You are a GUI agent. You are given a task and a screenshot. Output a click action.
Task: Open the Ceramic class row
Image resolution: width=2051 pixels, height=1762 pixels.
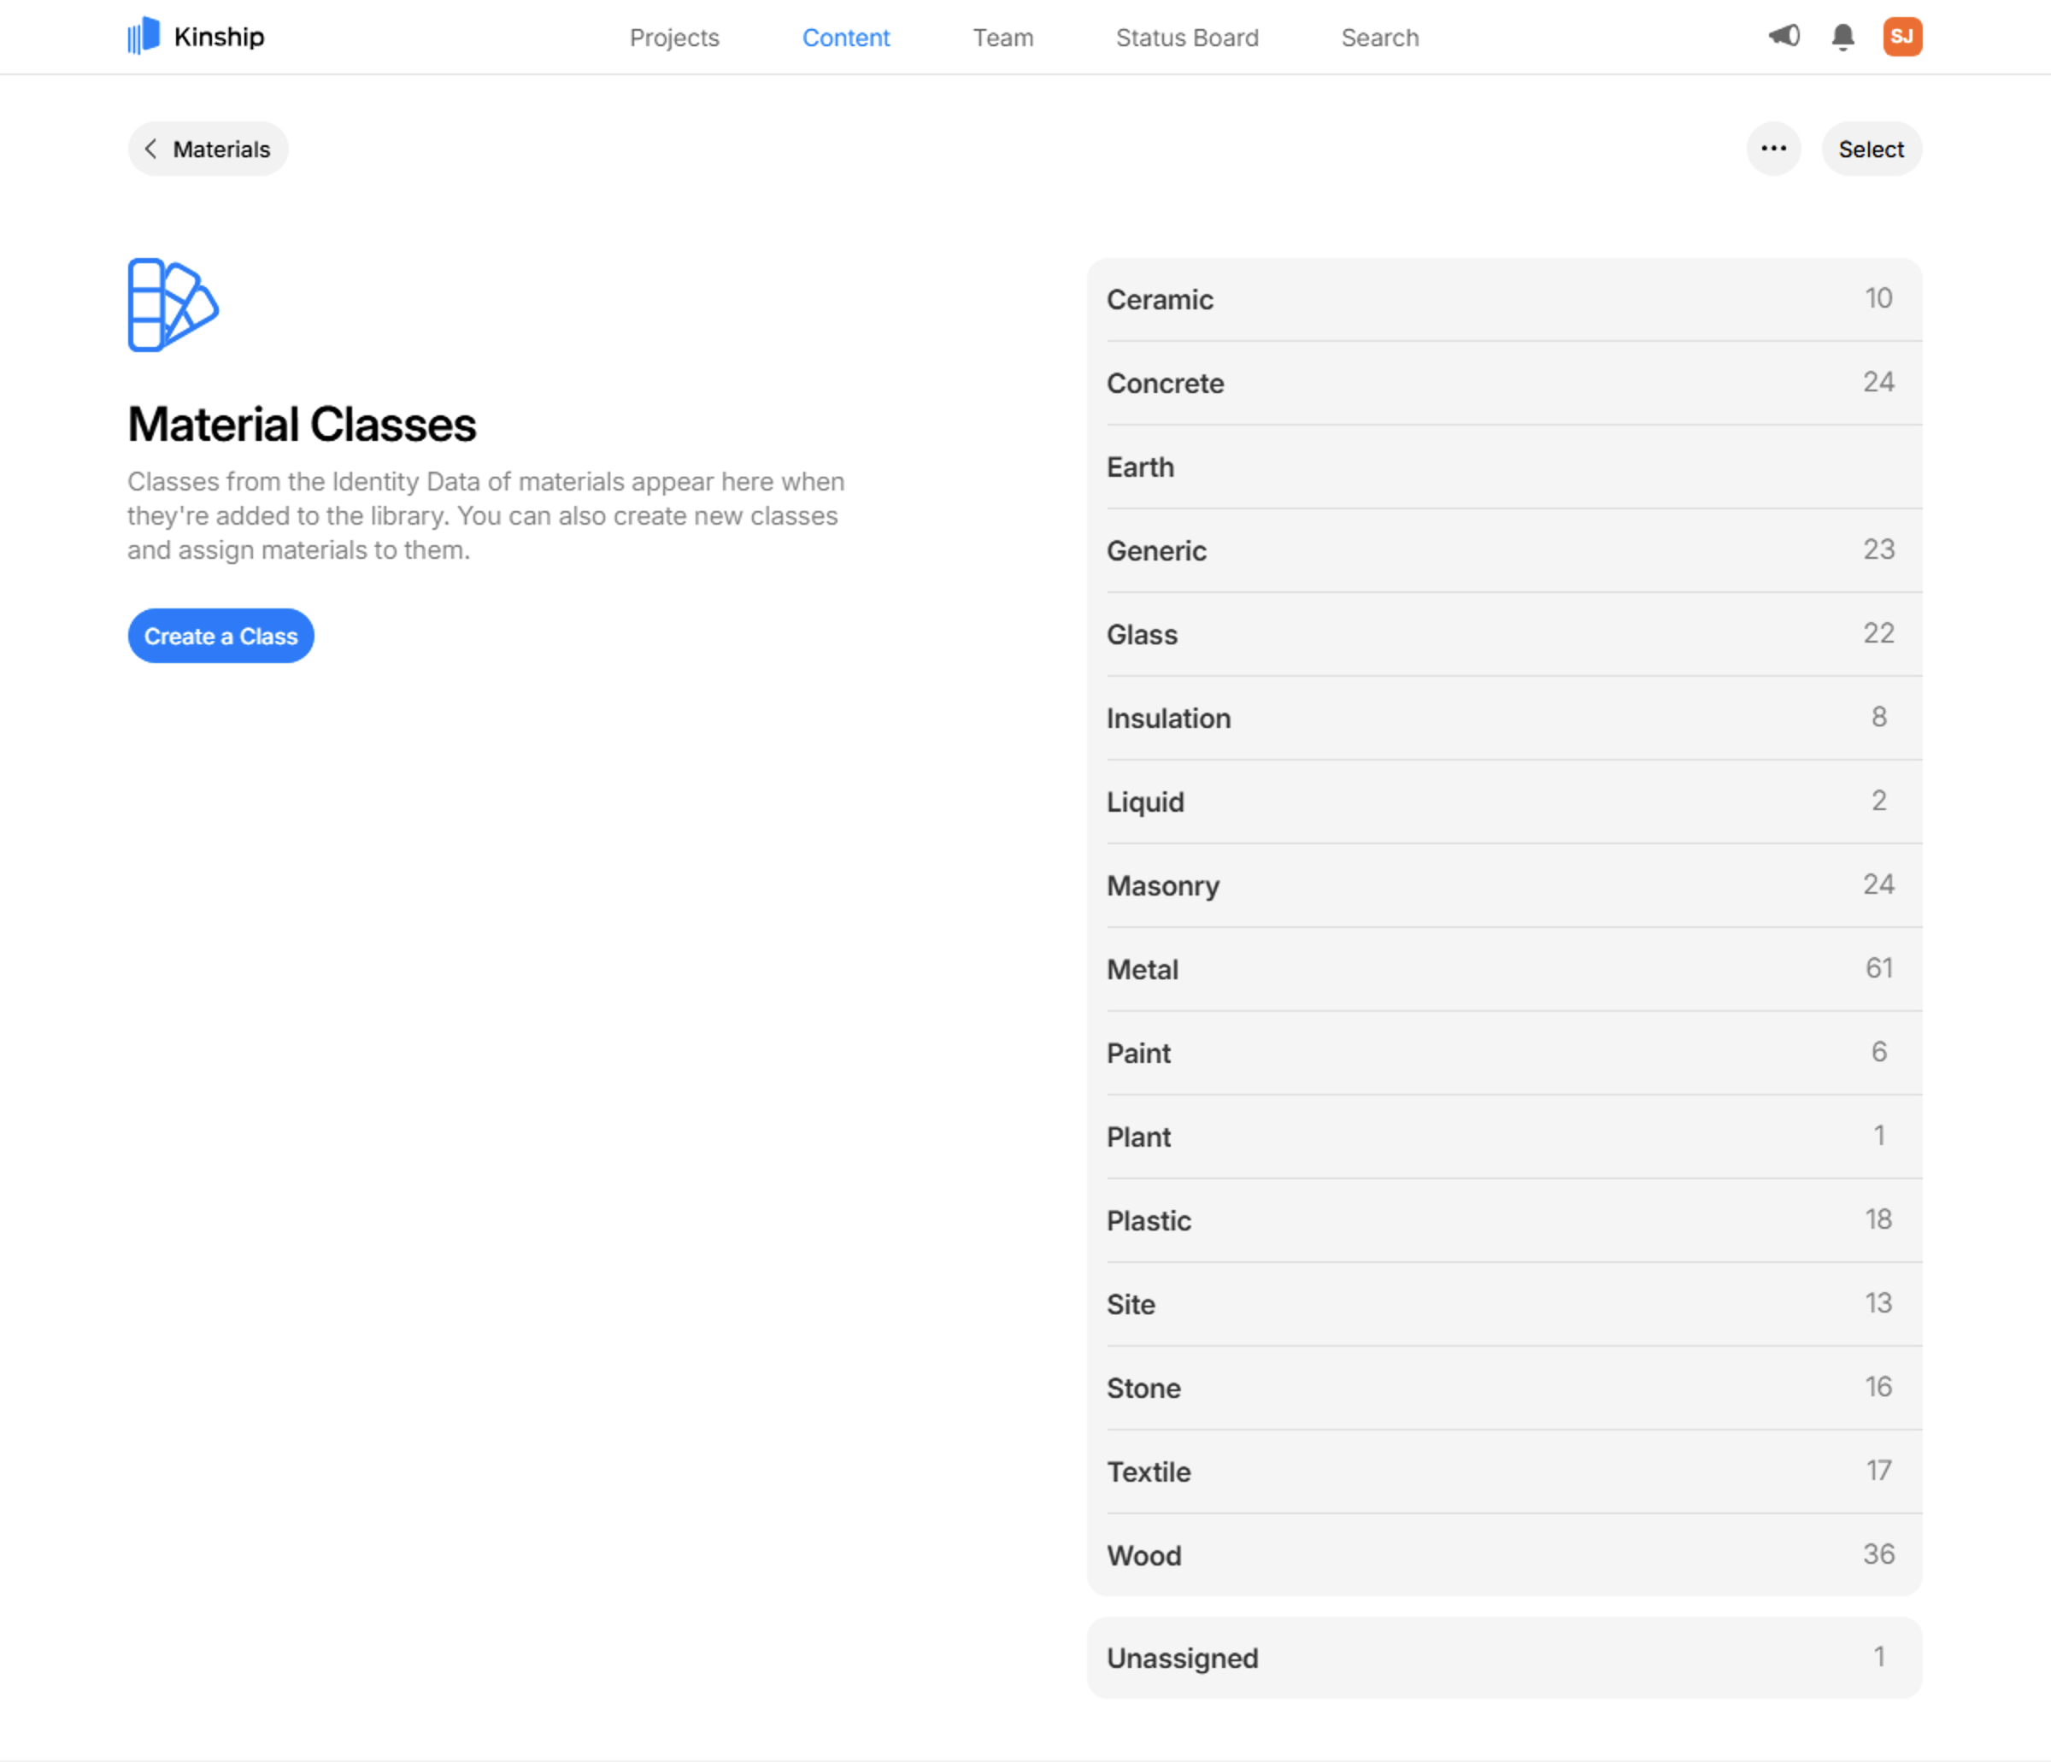click(x=1503, y=299)
